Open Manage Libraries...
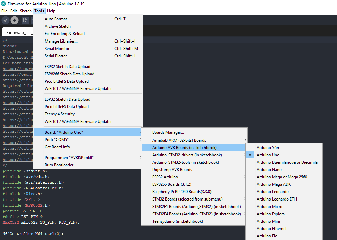Screen dimensions: 337x240 (88, 41)
